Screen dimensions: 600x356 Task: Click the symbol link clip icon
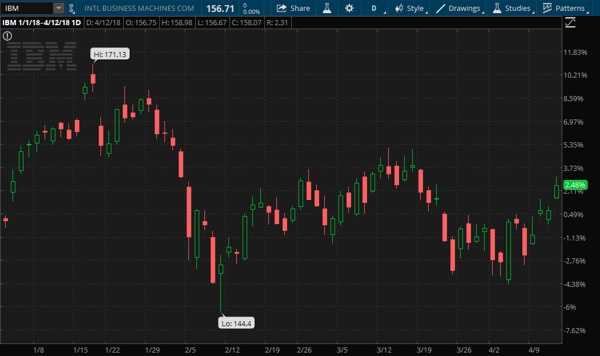click(71, 8)
